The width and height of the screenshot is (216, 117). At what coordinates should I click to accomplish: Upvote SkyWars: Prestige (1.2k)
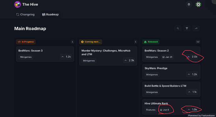tap(192, 74)
